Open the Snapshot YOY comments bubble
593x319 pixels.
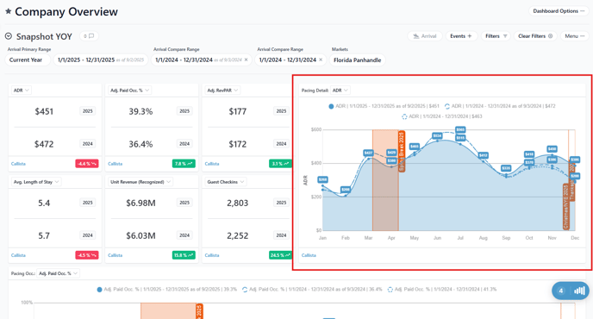(x=90, y=36)
